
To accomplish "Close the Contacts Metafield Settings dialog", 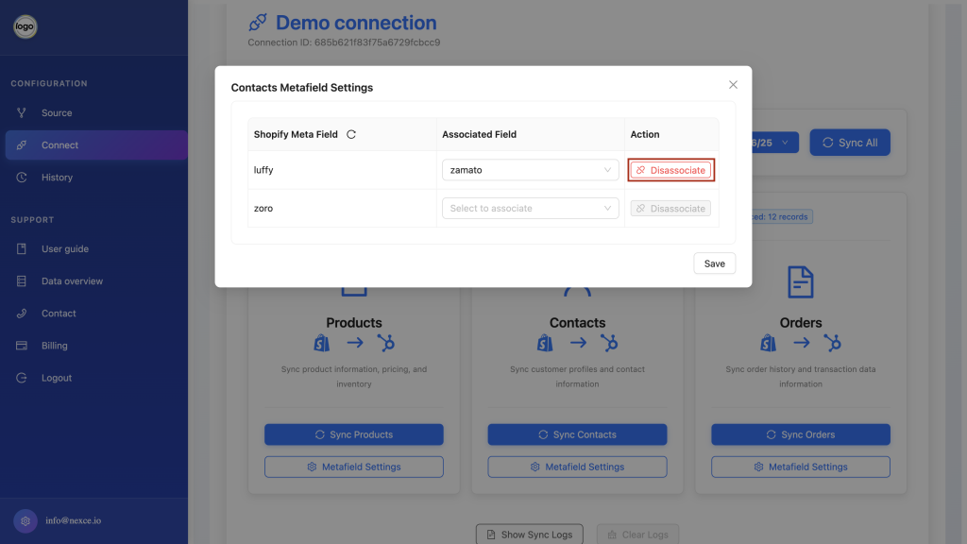I will tap(733, 84).
